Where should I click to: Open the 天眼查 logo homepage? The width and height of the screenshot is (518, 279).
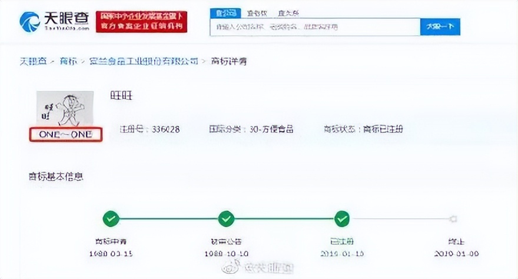[x=55, y=22]
